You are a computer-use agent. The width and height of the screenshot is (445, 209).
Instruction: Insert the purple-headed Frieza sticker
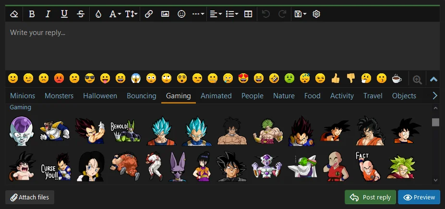21,131
